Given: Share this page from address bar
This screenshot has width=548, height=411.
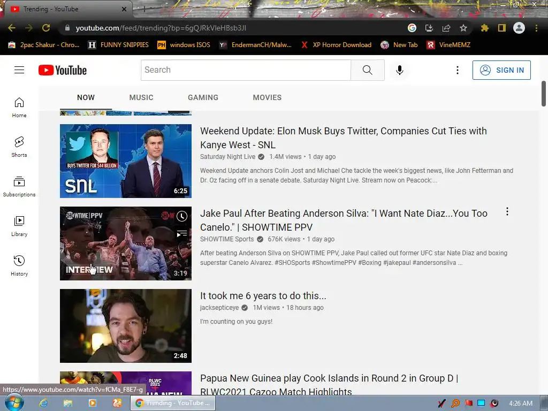Looking at the screenshot, I should click(x=446, y=28).
